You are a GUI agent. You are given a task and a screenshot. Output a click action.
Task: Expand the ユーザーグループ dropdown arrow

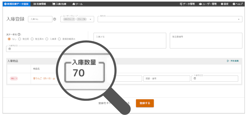[90, 20]
